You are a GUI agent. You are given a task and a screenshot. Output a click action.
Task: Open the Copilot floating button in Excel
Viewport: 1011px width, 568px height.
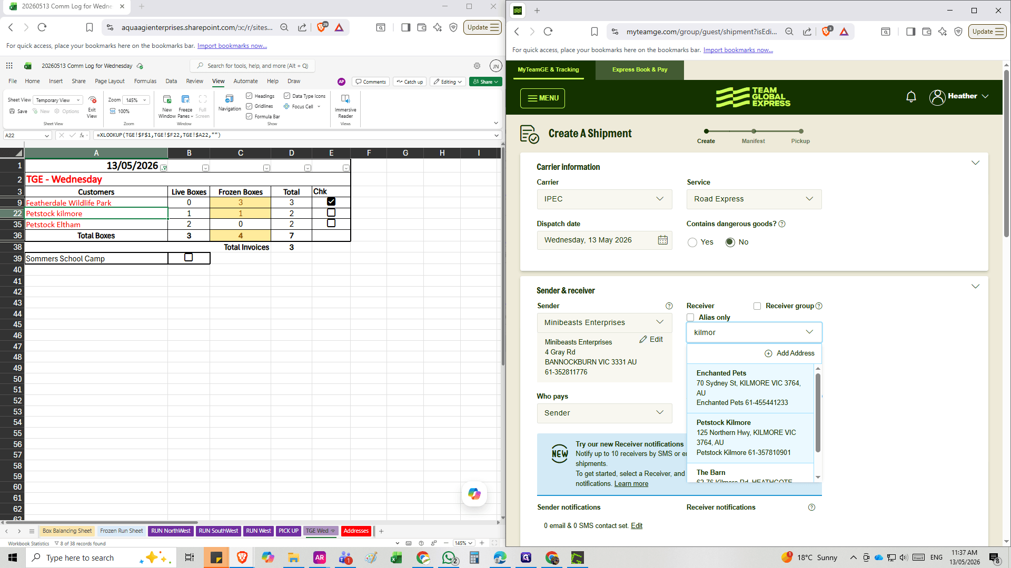474,493
